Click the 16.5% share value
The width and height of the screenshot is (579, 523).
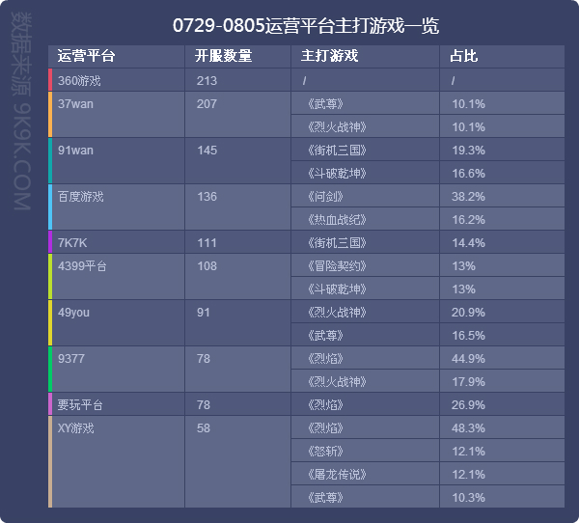pos(468,336)
